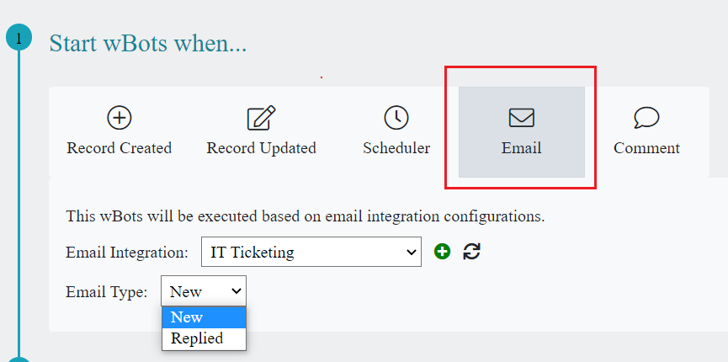Click the Scheduler trigger label

pos(396,148)
